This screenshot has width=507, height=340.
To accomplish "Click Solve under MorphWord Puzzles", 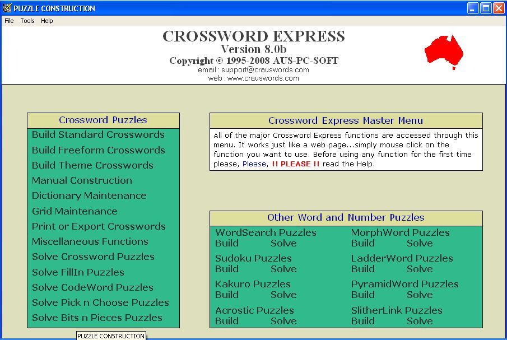I will tap(420, 243).
